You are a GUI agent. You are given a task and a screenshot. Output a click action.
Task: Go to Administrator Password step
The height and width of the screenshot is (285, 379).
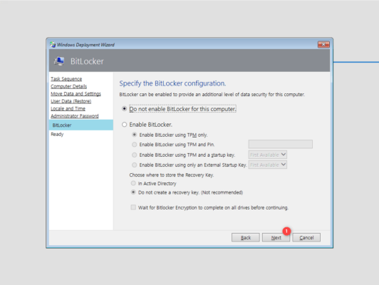74,116
